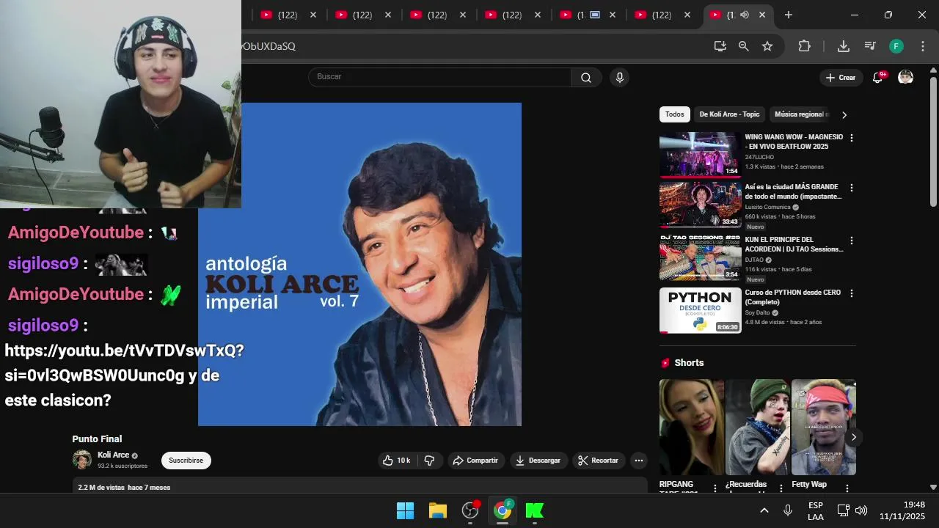Open the more actions three-dot menu
The image size is (939, 528).
coord(639,461)
